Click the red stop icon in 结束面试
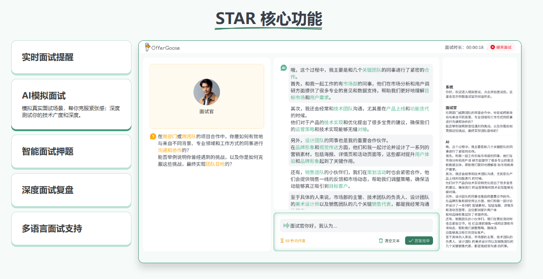 [492, 47]
